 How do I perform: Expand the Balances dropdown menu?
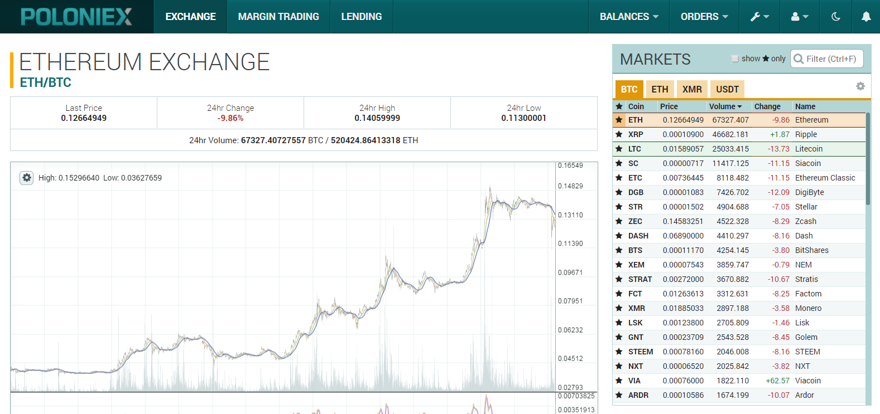tap(629, 17)
